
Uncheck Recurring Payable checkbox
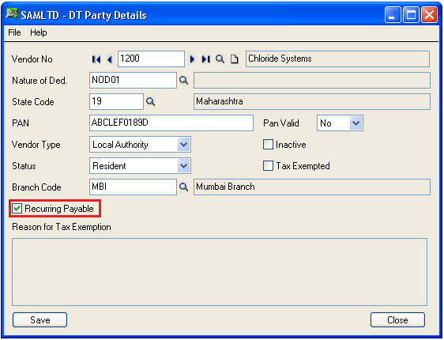pos(17,209)
